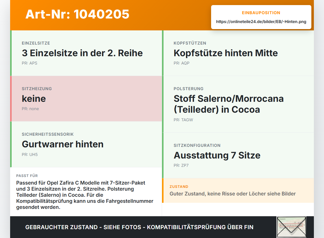
Task: Click the POLSTERUNG category label
Action: 189,89
